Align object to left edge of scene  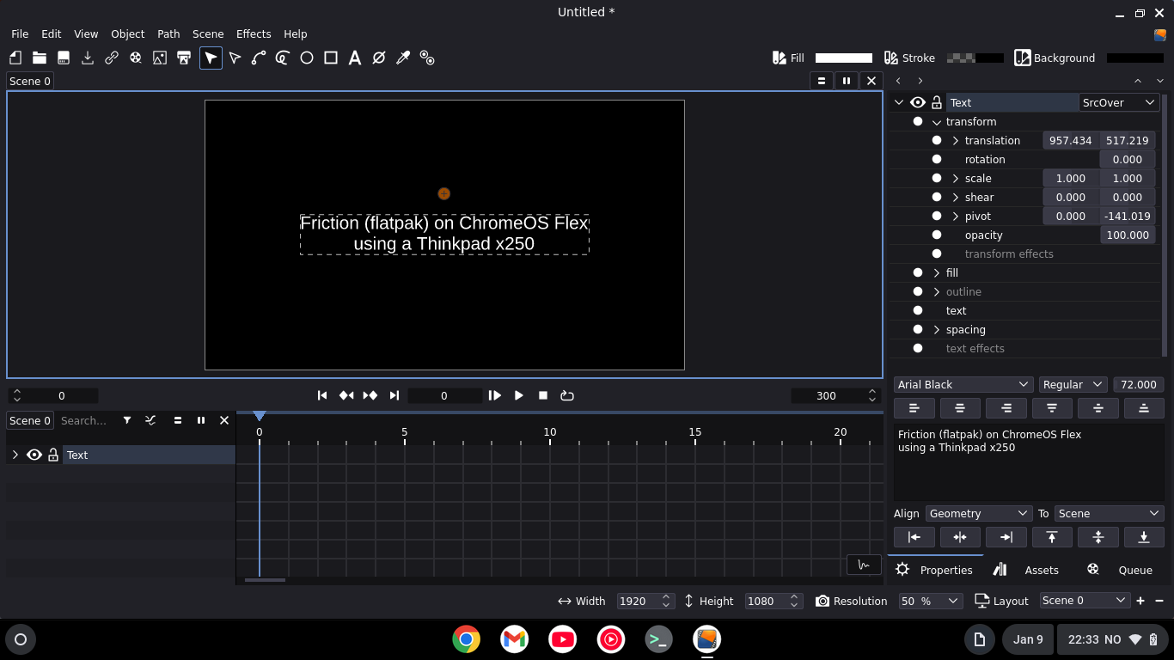click(914, 537)
